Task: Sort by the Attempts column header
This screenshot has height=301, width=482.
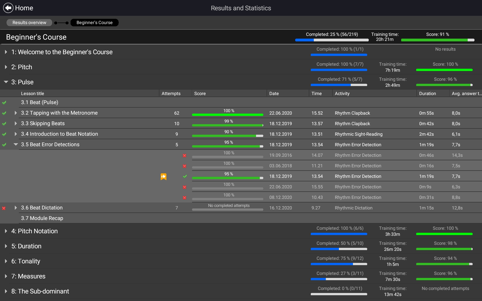Action: (x=171, y=94)
